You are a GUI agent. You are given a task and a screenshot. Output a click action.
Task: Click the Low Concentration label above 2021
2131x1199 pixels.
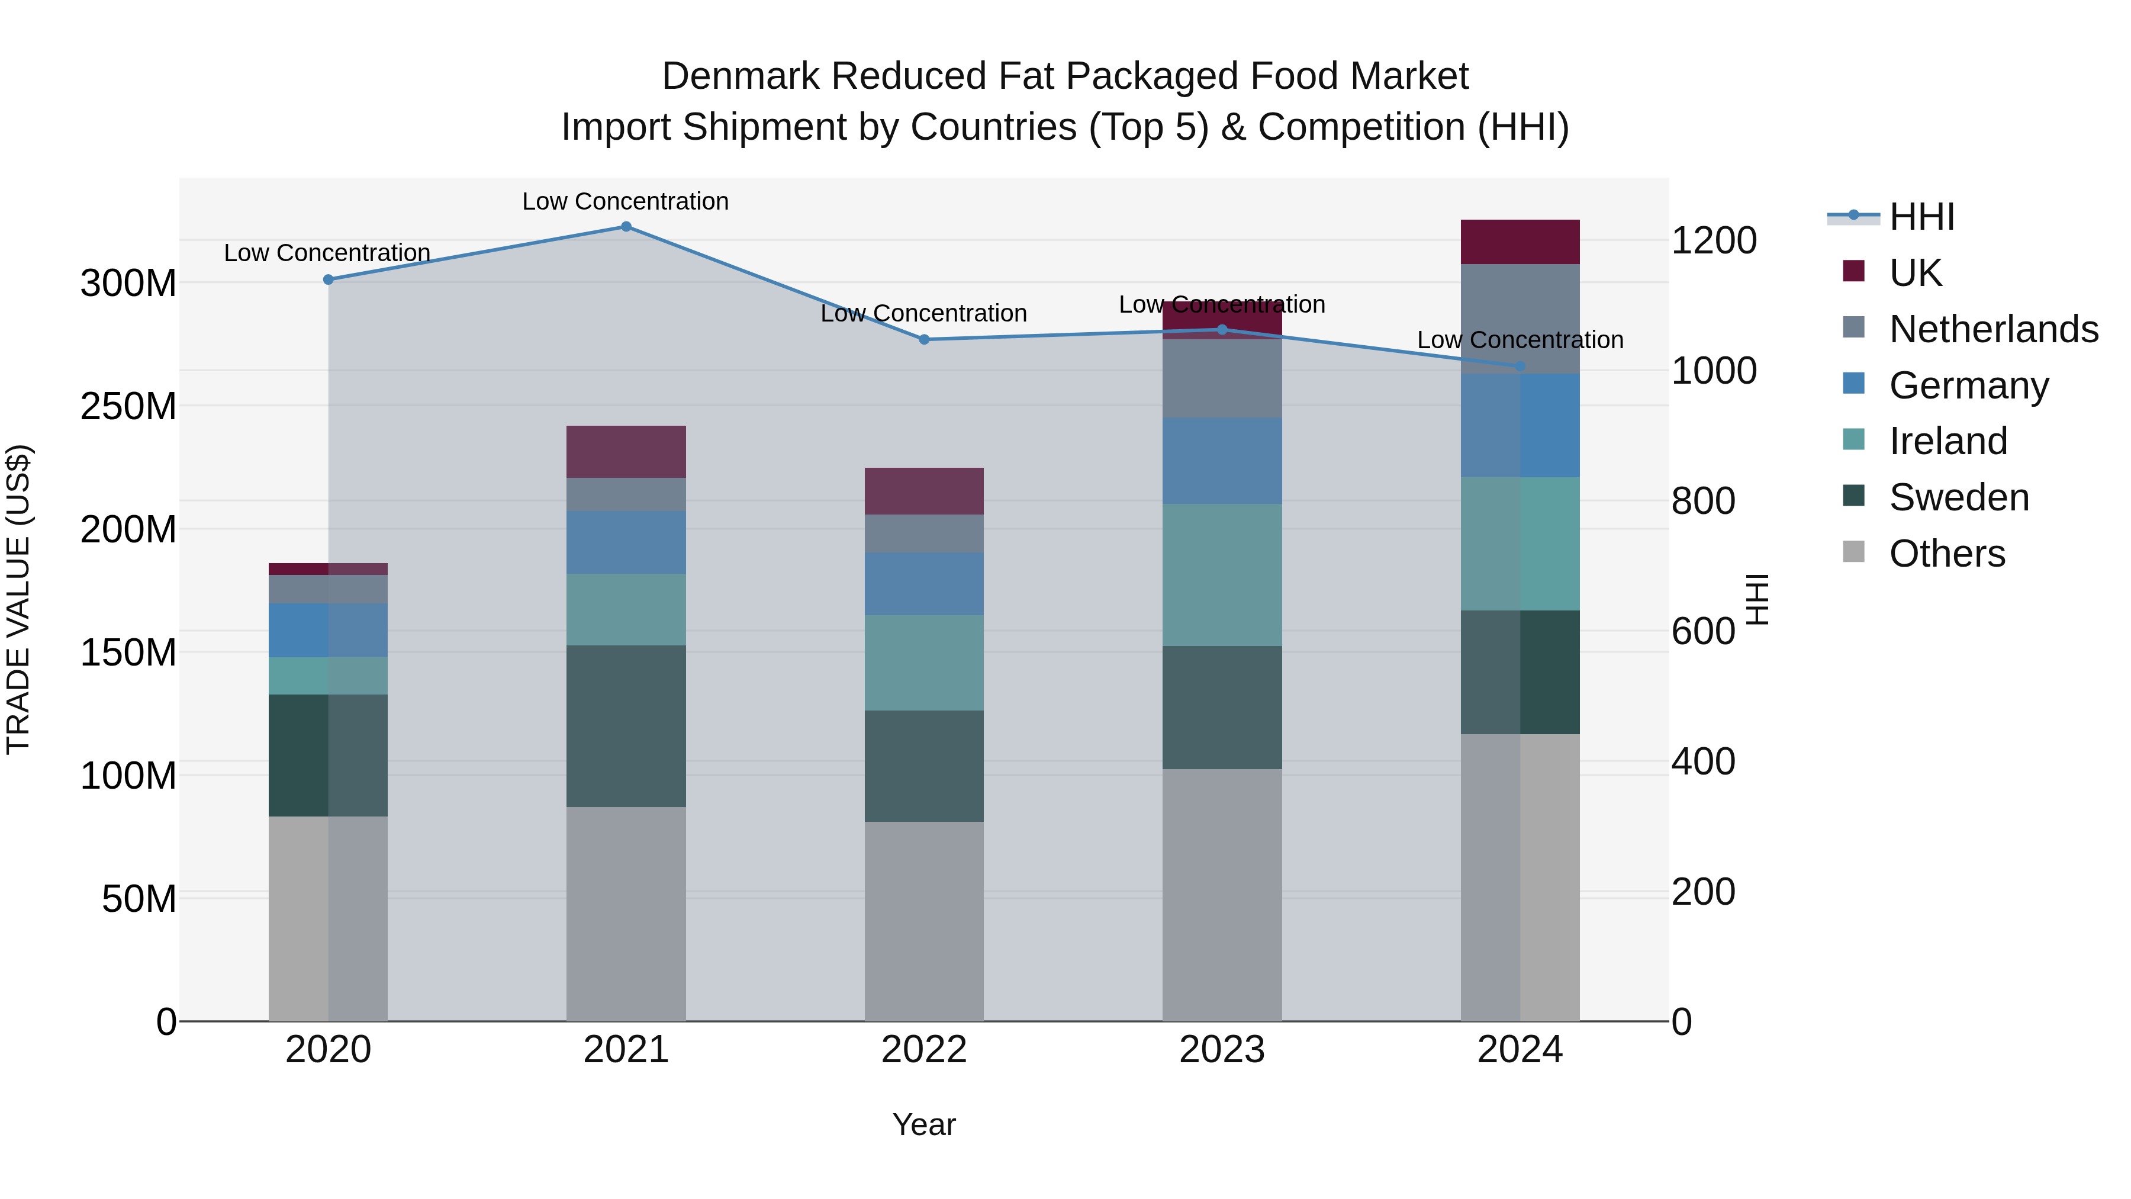click(626, 201)
